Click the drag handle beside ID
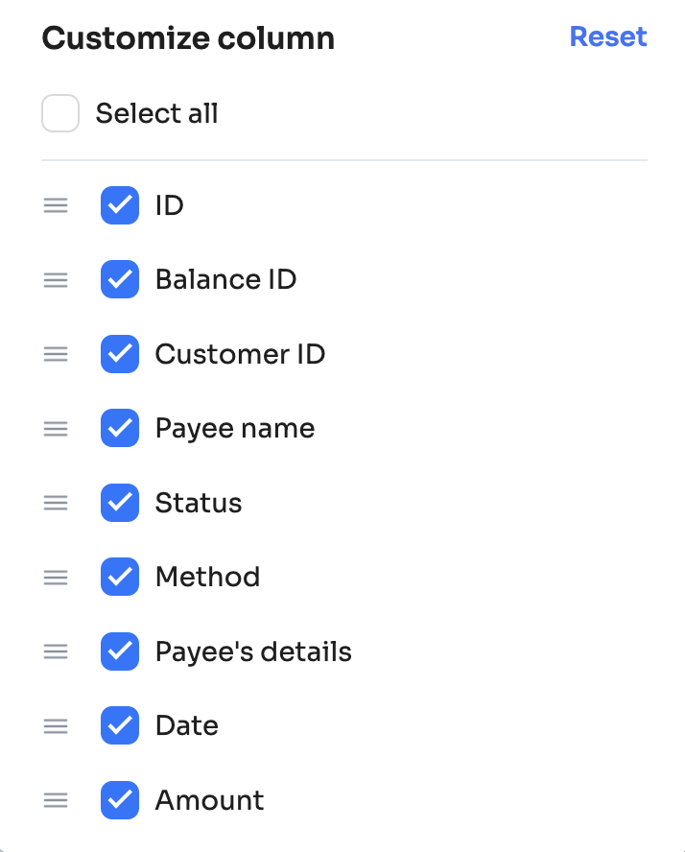Image resolution: width=685 pixels, height=852 pixels. click(x=56, y=205)
